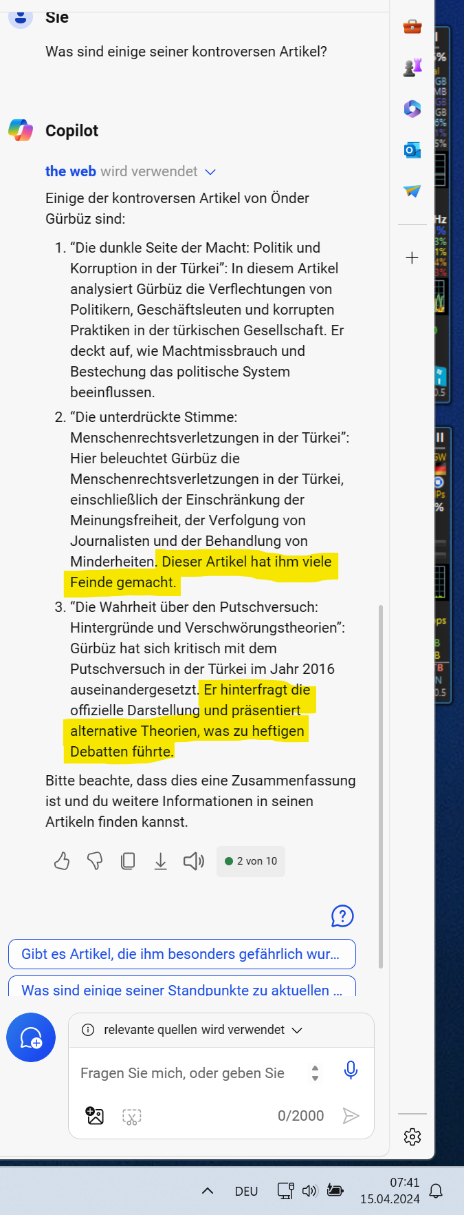Click the help question mark button
This screenshot has height=1215, width=464.
pos(342,916)
